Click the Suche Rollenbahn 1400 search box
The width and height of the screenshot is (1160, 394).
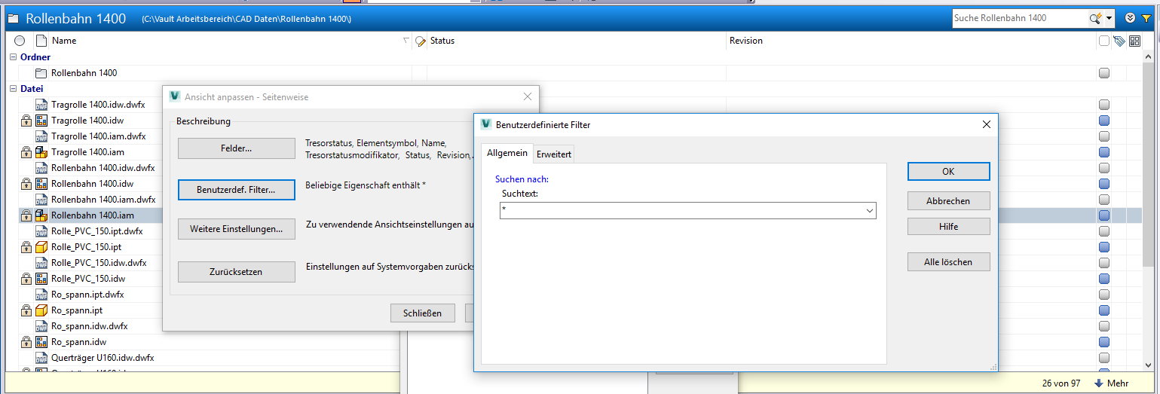(1020, 18)
